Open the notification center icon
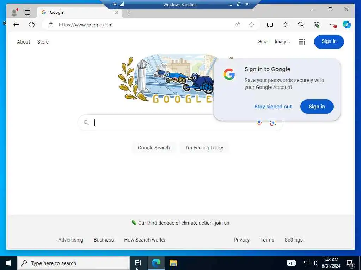This screenshot has width=361, height=270. pos(350,263)
